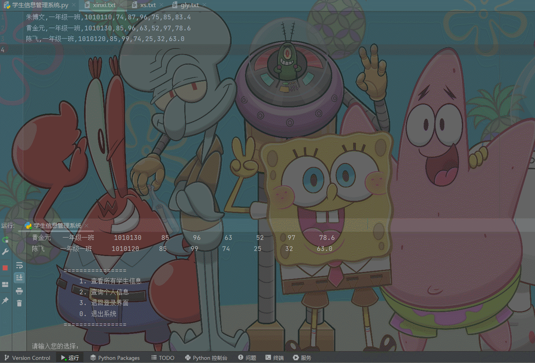Viewport: 535px width, 363px height.
Task: Stop the running process red square
Action: pyautogui.click(x=5, y=268)
